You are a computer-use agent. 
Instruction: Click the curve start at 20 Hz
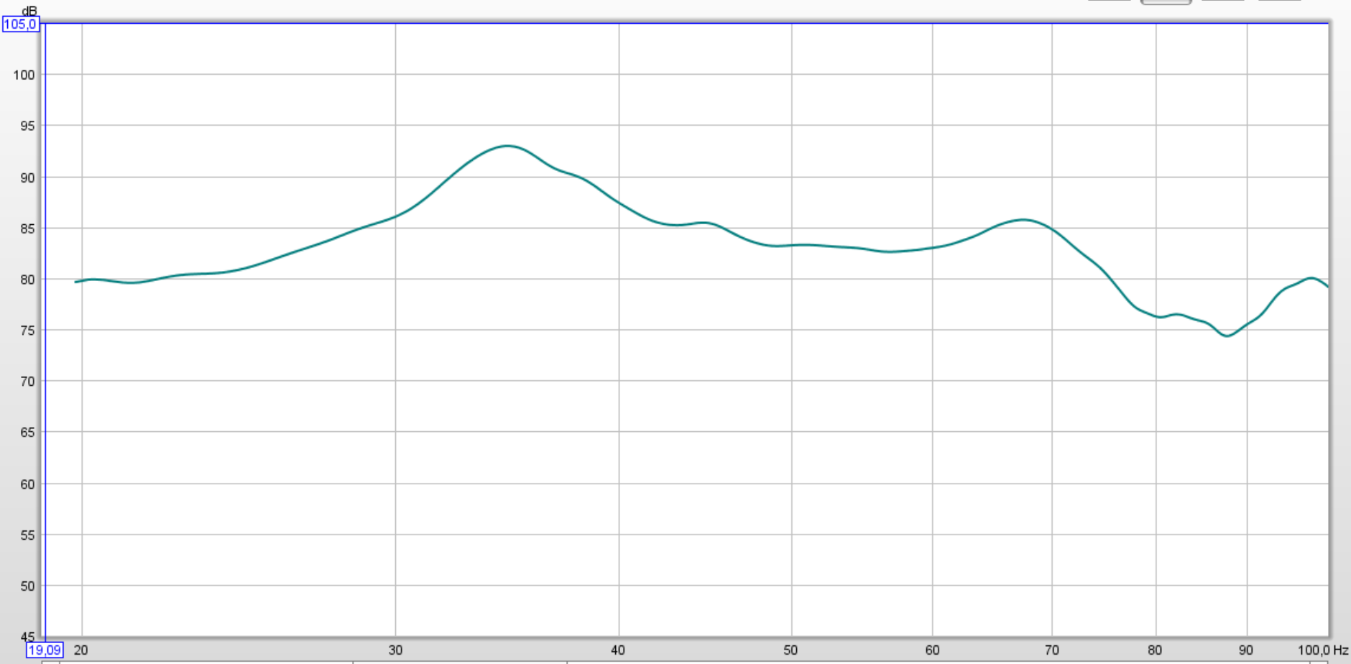[78, 282]
